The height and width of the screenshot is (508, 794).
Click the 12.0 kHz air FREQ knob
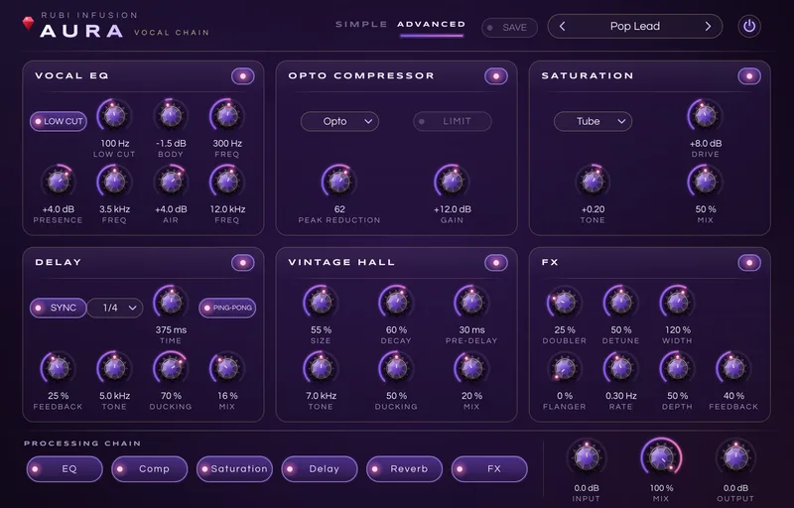[x=227, y=182]
